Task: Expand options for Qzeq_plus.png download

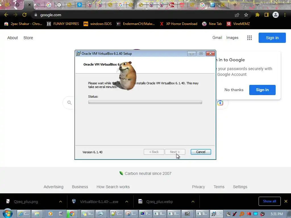Action: [x=61, y=202]
